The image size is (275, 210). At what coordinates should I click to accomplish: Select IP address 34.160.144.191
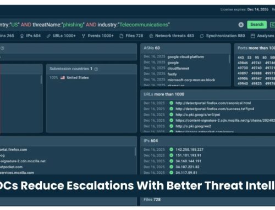[188, 161]
